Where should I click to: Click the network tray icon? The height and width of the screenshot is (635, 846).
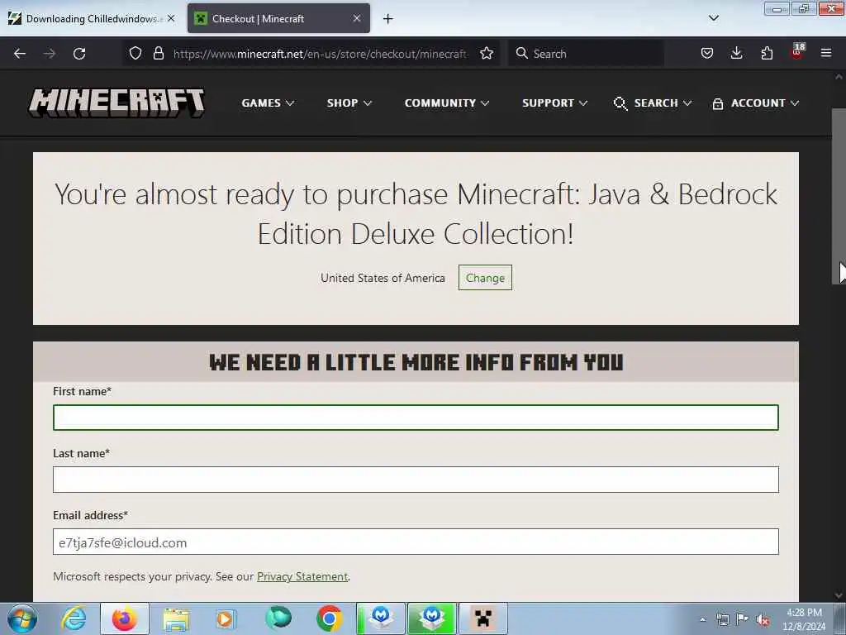coord(722,619)
